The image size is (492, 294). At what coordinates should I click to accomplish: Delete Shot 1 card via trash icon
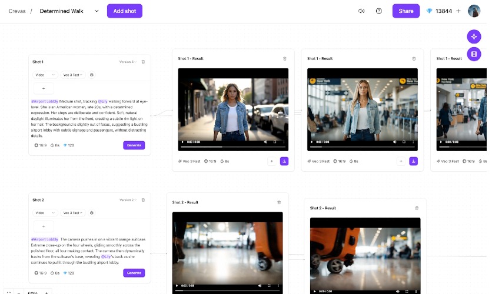[143, 62]
